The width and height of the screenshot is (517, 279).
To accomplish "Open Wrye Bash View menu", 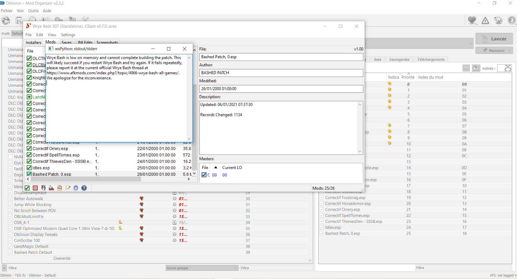I will tap(52, 35).
